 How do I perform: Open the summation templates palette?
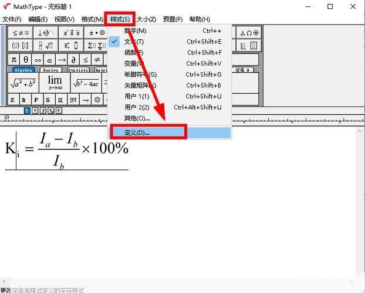pos(96,45)
